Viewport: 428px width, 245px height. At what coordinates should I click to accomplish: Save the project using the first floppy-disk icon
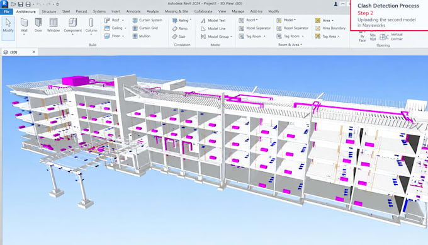point(21,4)
